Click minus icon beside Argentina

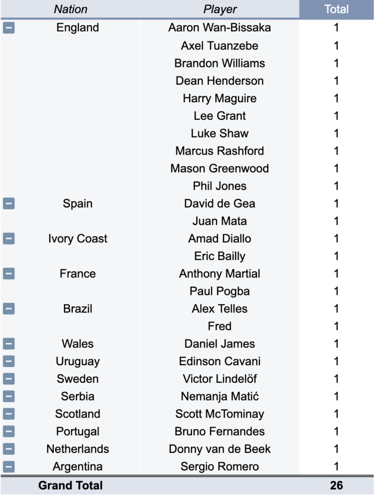(9, 467)
